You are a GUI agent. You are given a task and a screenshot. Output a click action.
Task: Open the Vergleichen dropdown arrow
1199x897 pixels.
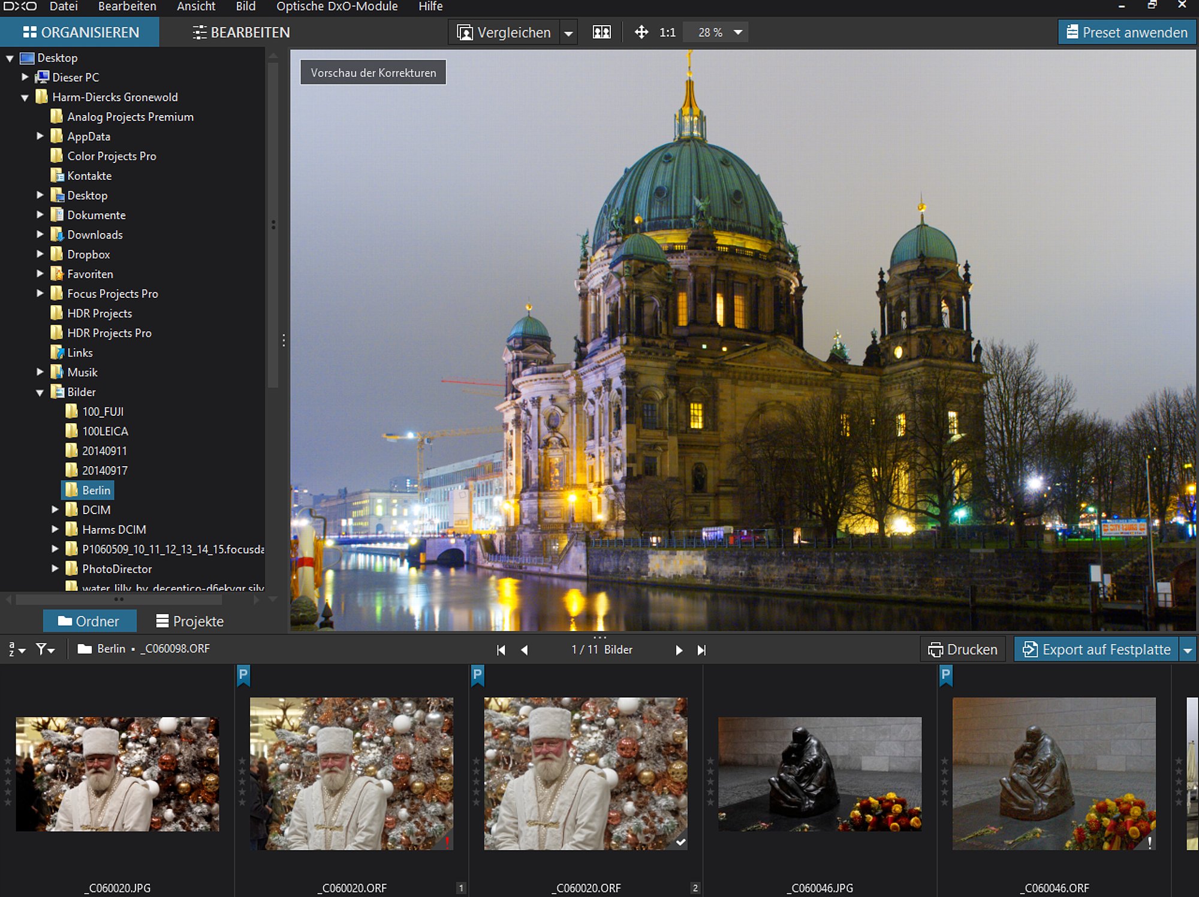(x=568, y=32)
